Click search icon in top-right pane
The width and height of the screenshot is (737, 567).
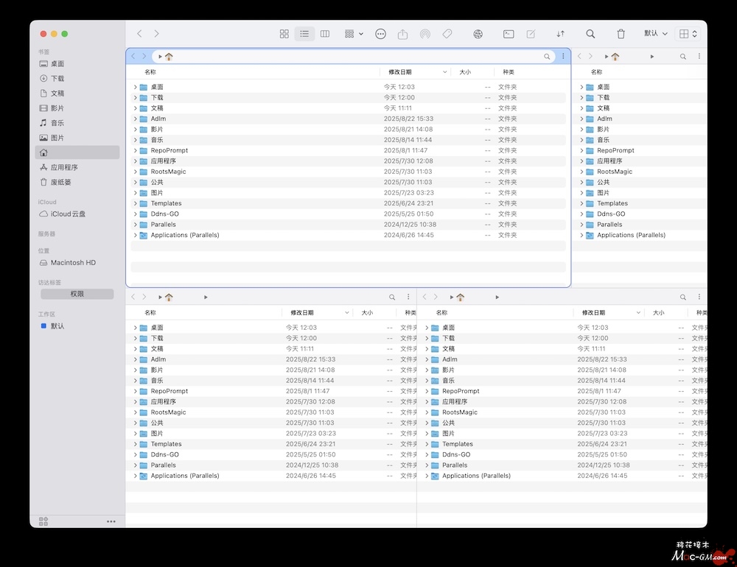(x=683, y=57)
